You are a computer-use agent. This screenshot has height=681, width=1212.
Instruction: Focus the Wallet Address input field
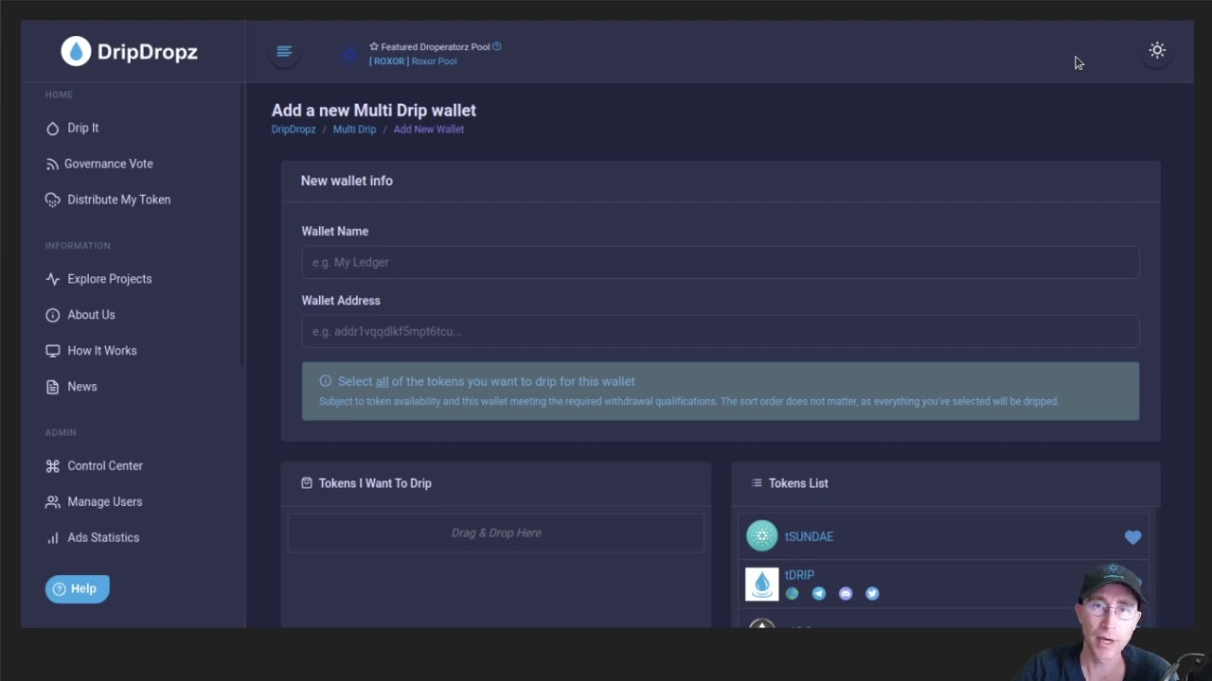tap(721, 331)
